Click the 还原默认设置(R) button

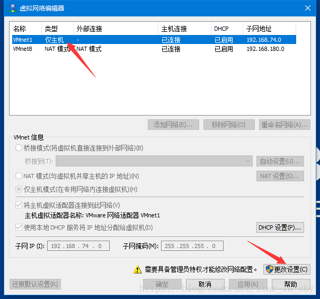[x=35, y=284]
